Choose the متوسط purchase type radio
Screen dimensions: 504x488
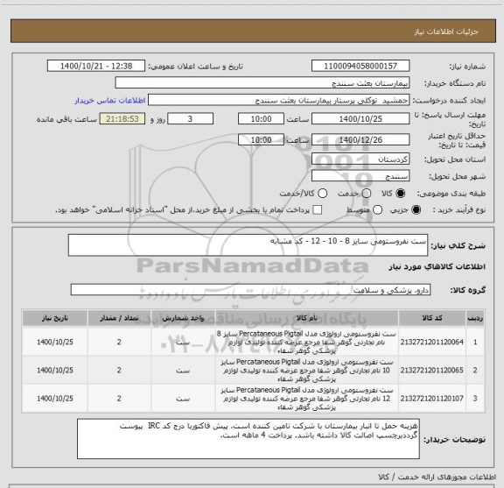tap(377, 210)
